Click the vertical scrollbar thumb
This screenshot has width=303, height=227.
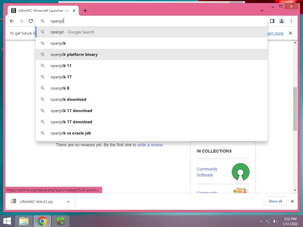pos(295,109)
